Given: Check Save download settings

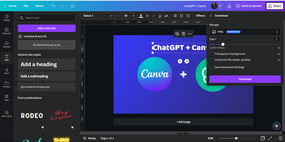Looking at the screenshot, I should point(212,67).
